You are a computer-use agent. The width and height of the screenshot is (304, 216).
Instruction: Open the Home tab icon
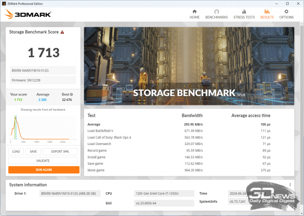click(x=195, y=11)
